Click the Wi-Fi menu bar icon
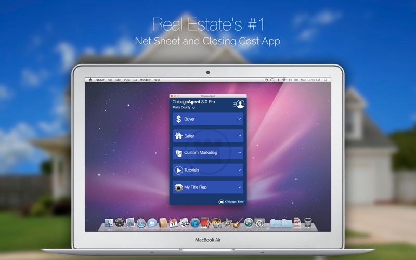Viewport: 416px width, 260px height. click(284, 80)
